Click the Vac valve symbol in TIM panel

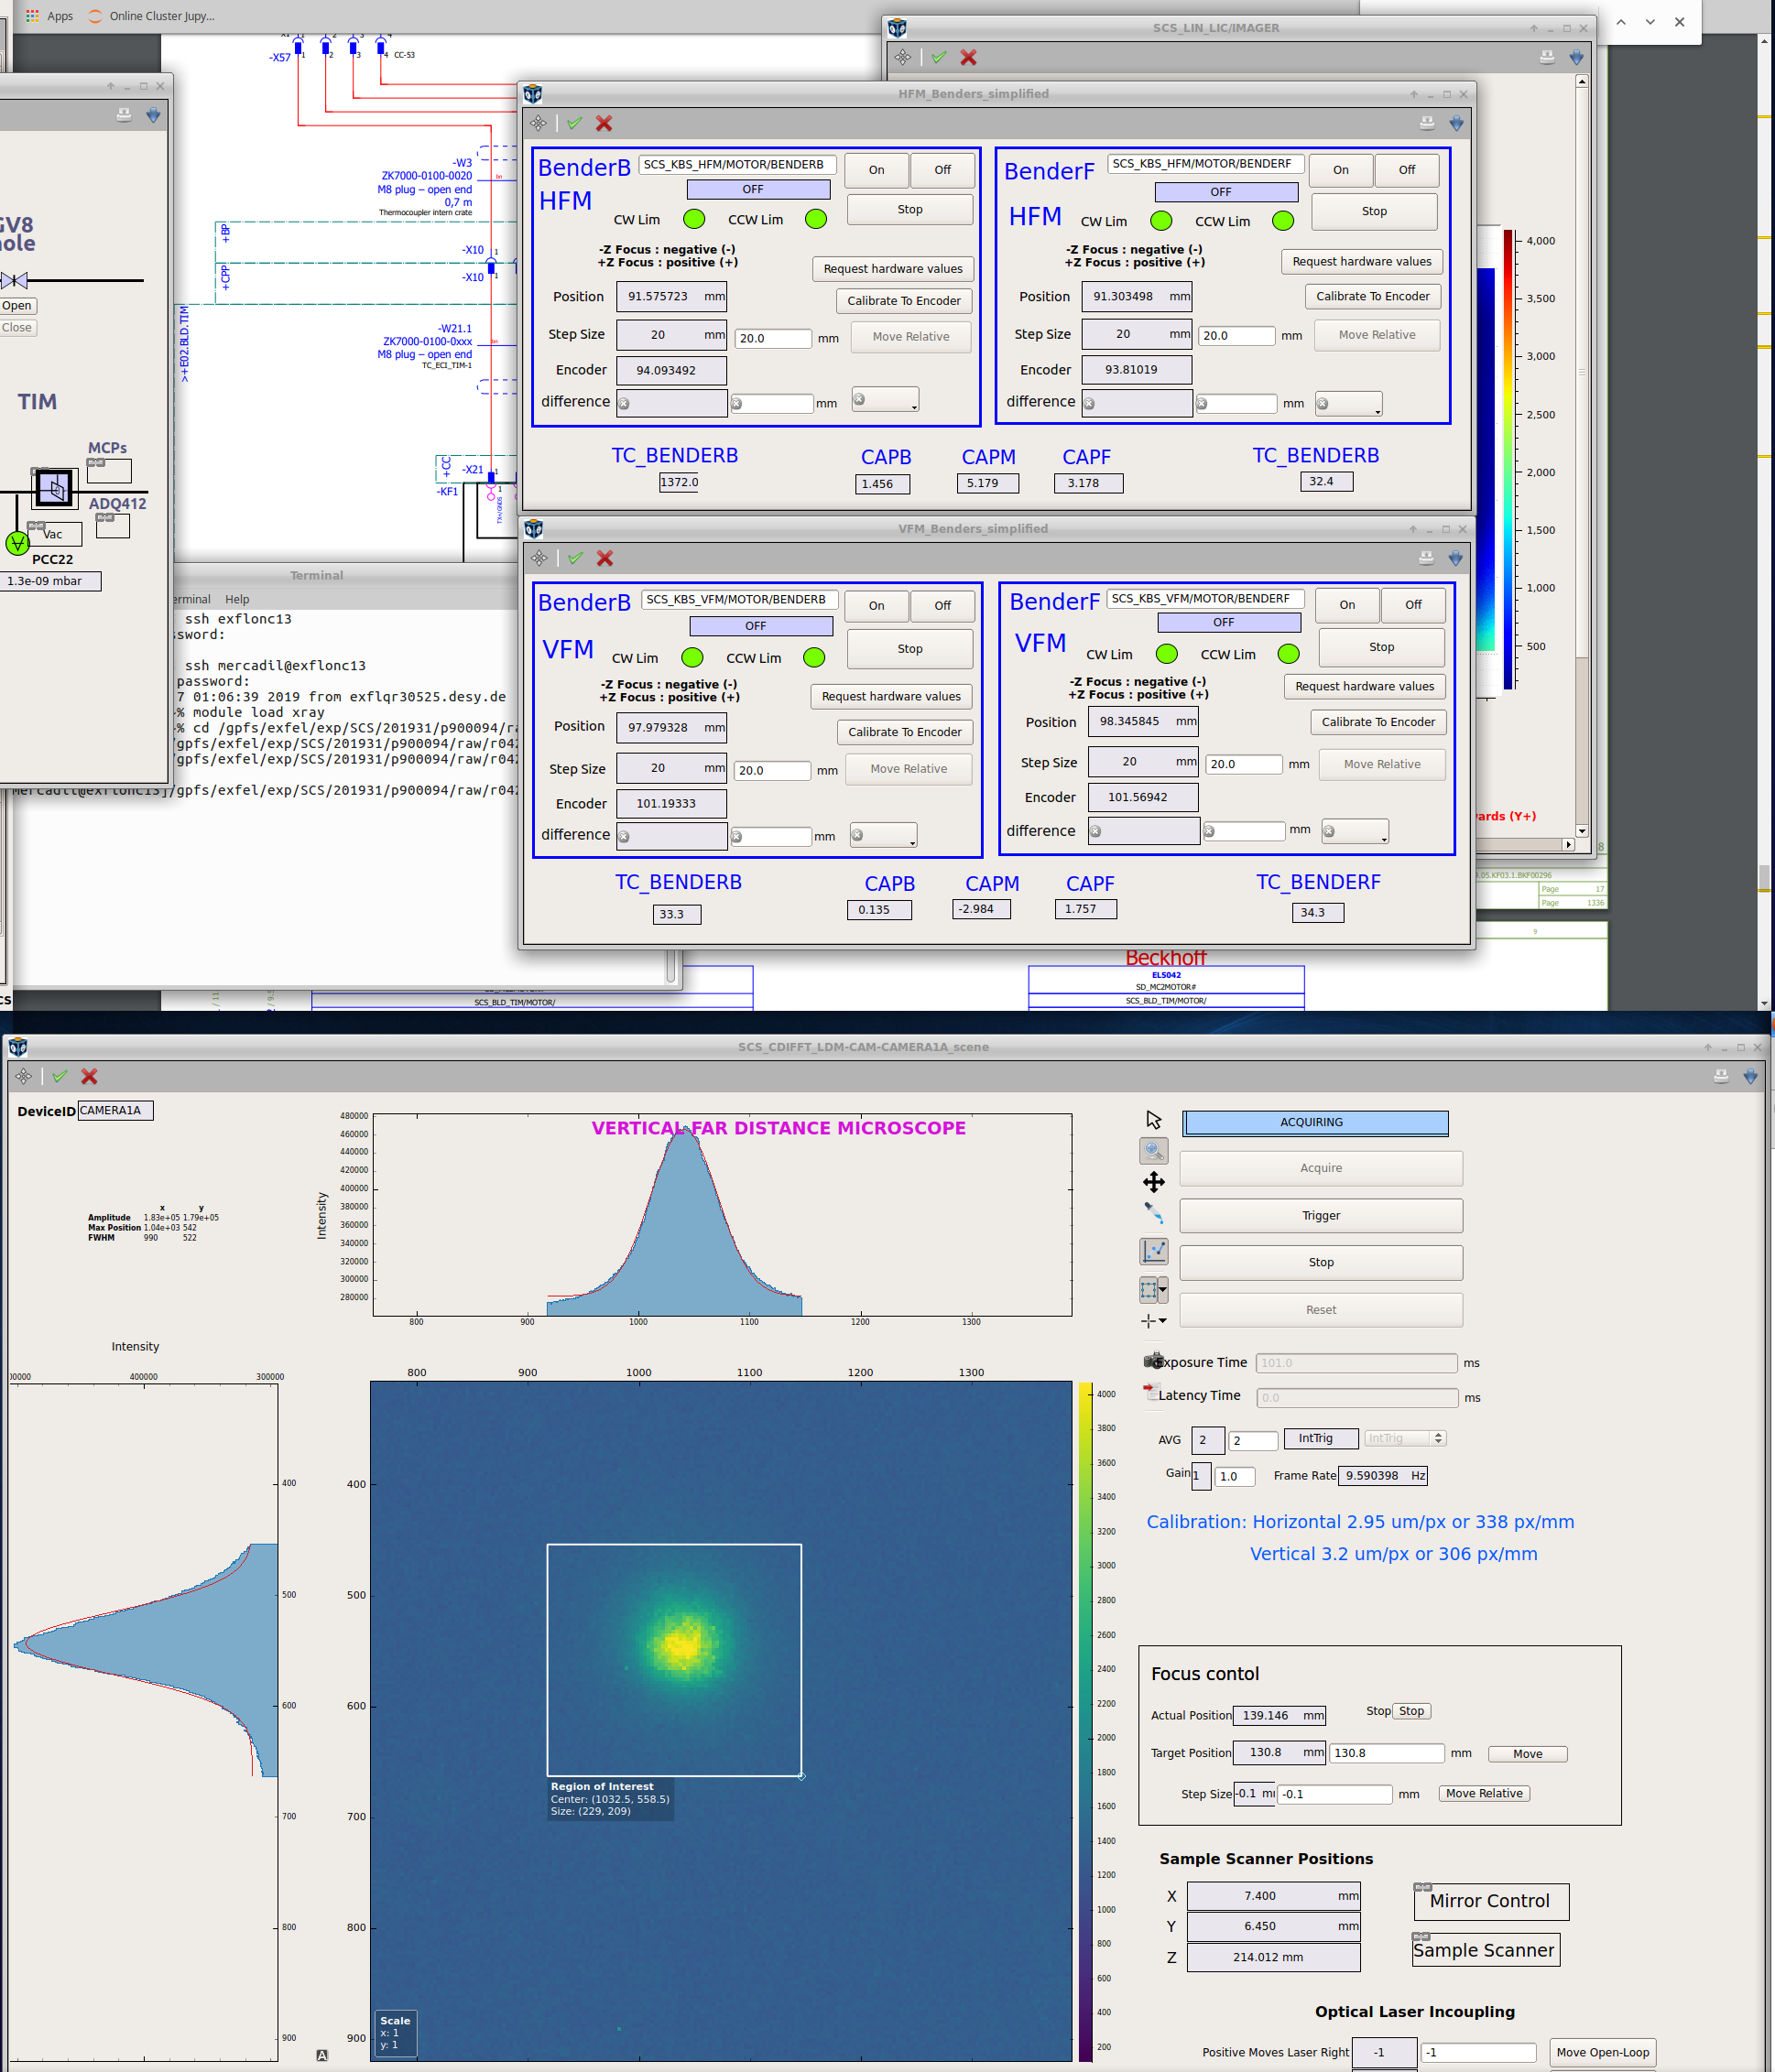pos(17,543)
